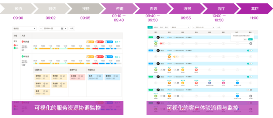Toggle the teal switch on second customer row
The width and height of the screenshot is (273, 118).
click(x=250, y=51)
